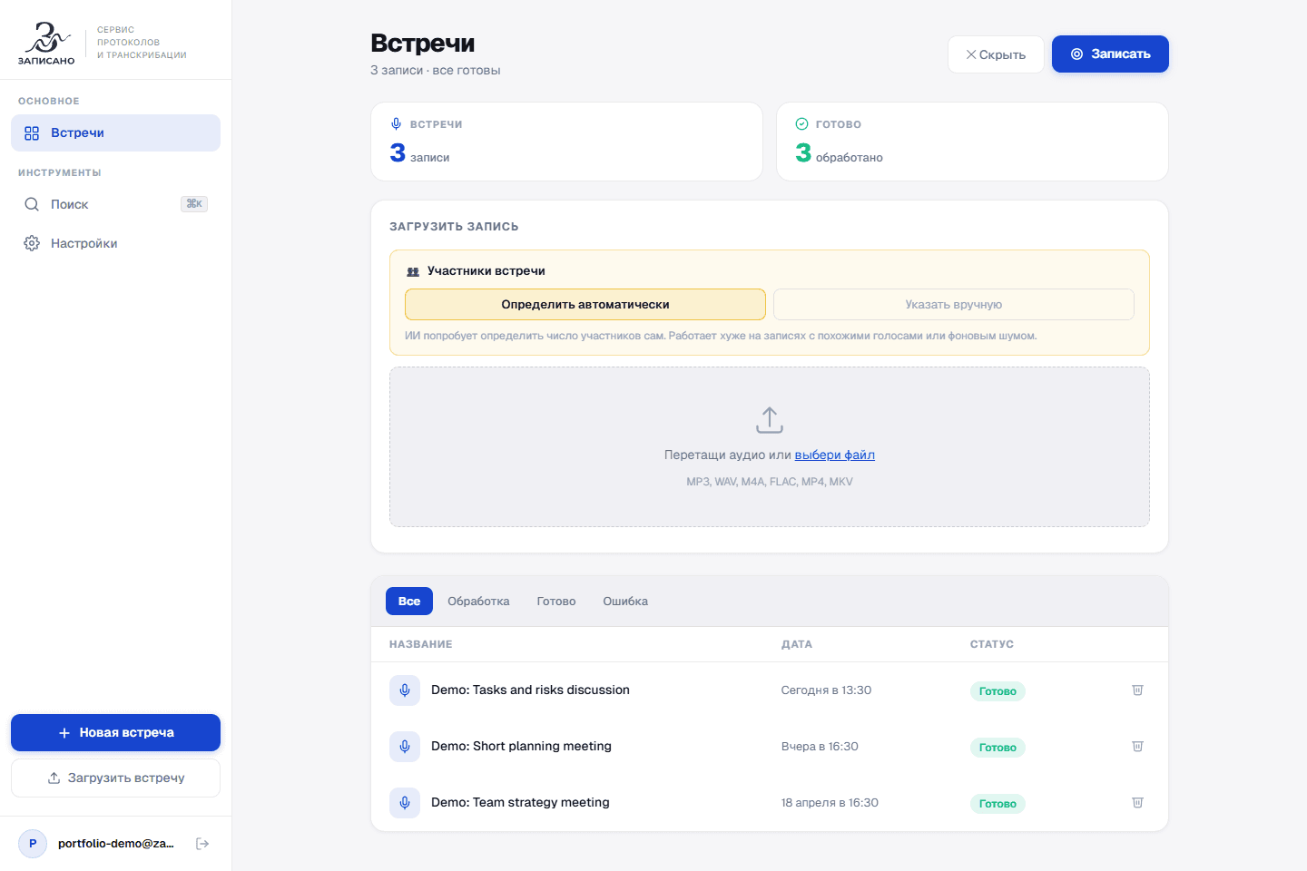Click the record circle icon on Записать
The image size is (1307, 871).
[x=1076, y=54]
